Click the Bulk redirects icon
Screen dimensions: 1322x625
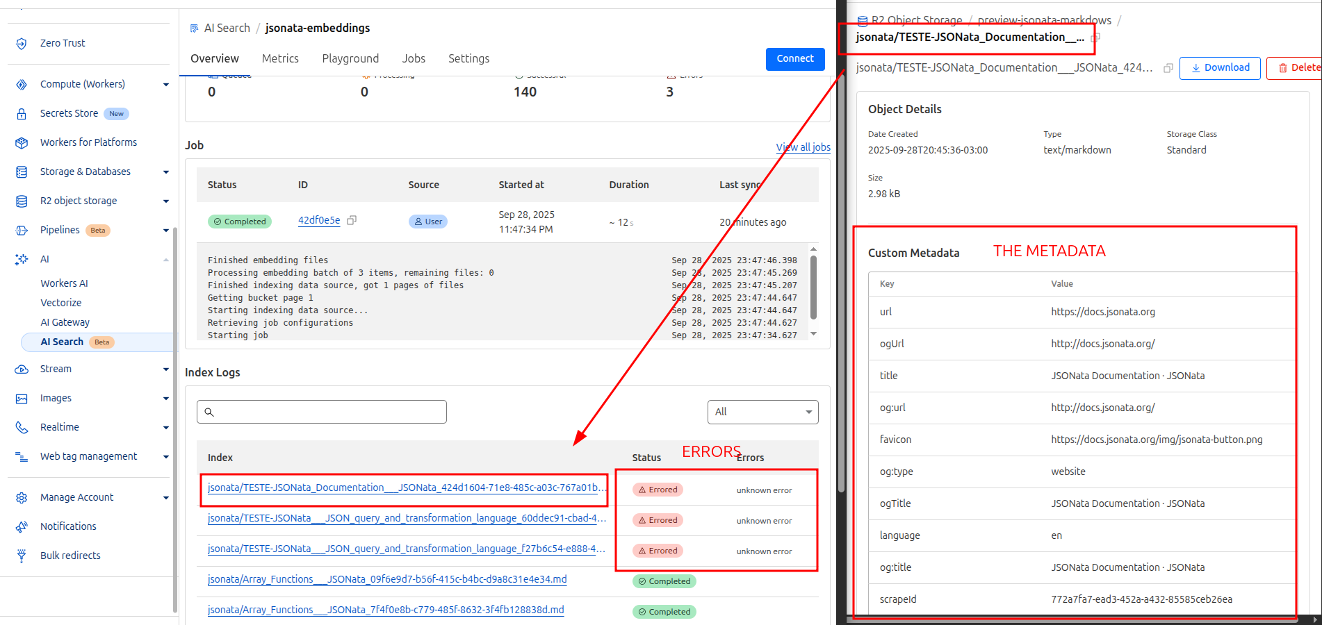22,556
